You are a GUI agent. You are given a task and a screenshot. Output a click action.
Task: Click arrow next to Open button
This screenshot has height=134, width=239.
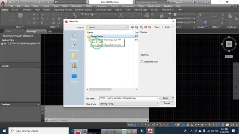(173, 98)
